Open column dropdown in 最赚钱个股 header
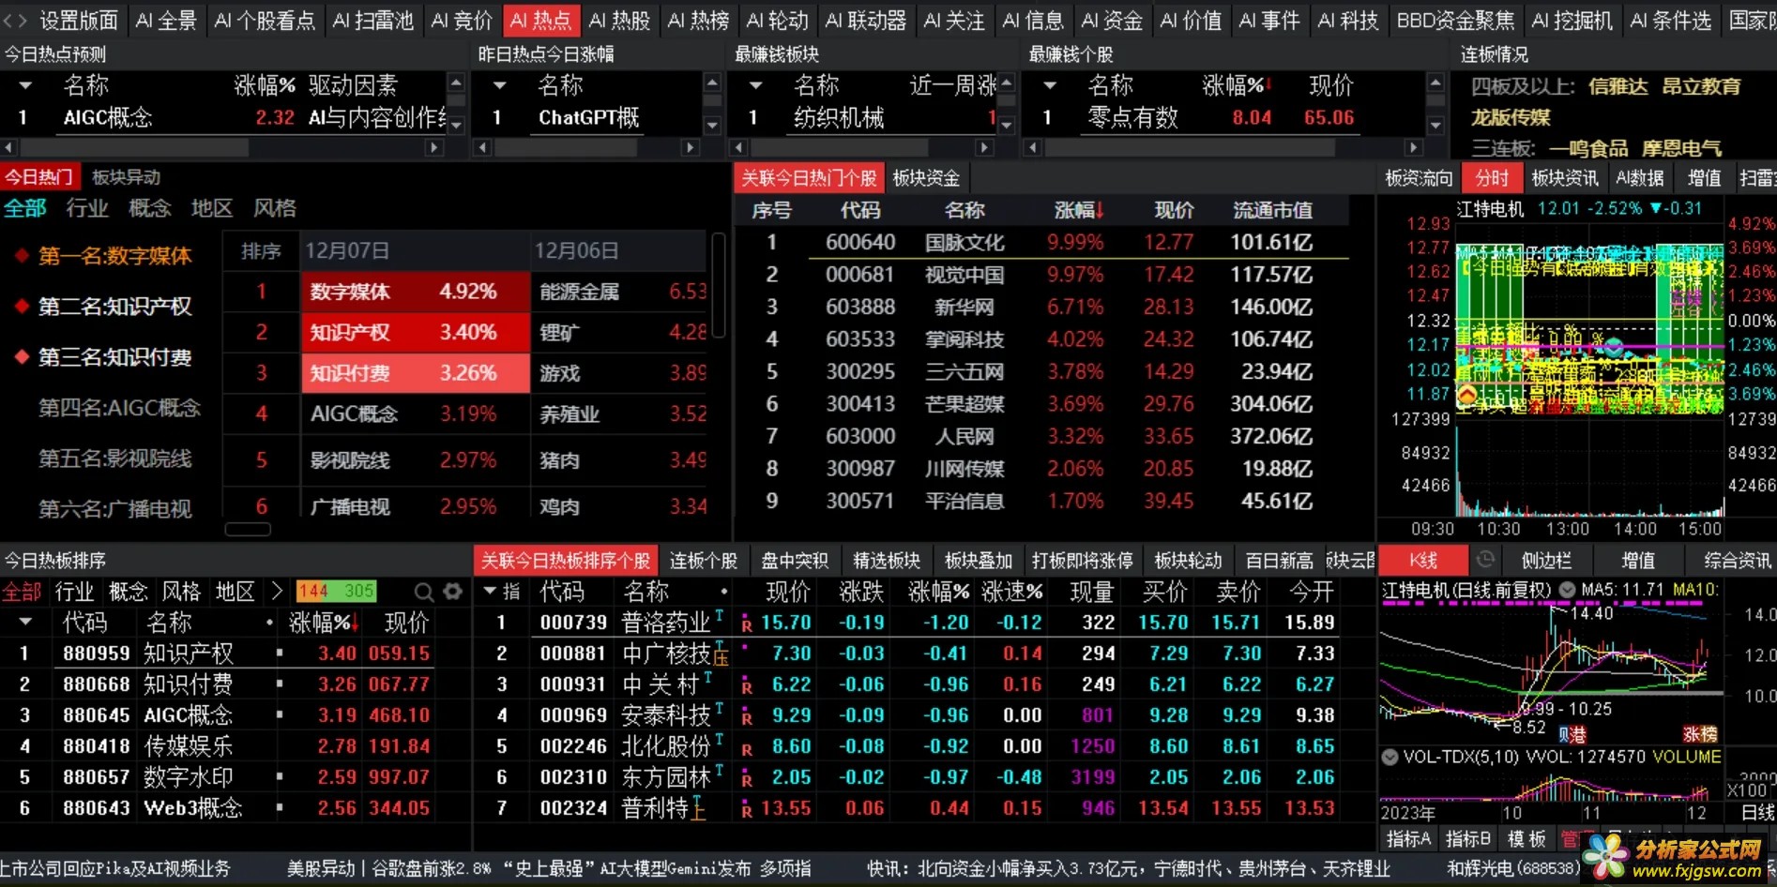The image size is (1777, 887). 1050,85
